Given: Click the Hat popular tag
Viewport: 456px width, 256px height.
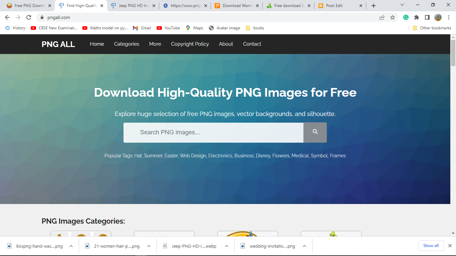Looking at the screenshot, I should (x=138, y=156).
